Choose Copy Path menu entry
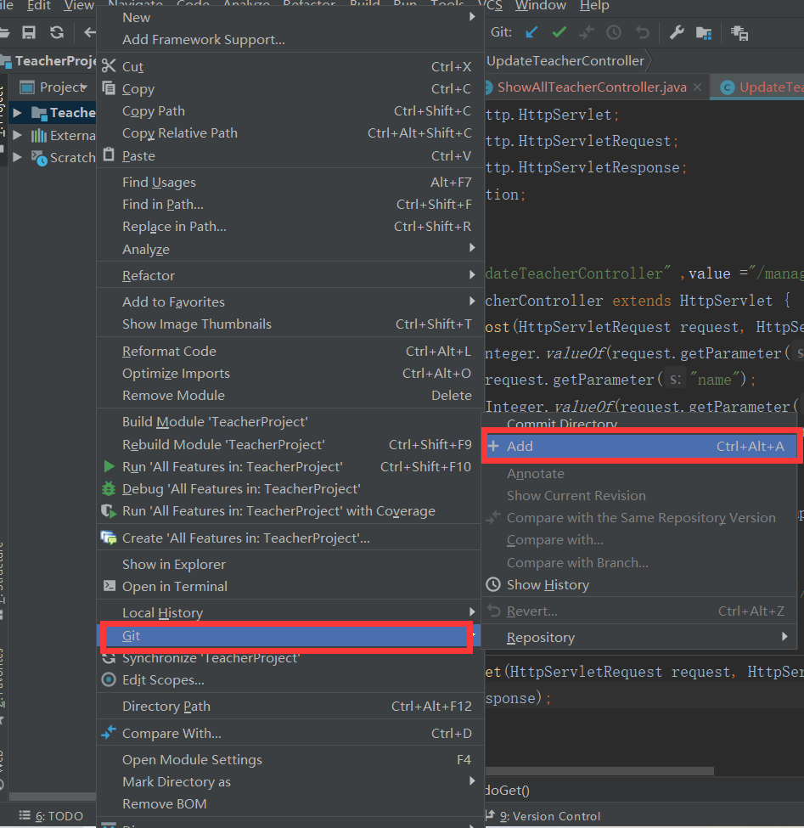Screen dimensions: 804x828 coord(290,111)
